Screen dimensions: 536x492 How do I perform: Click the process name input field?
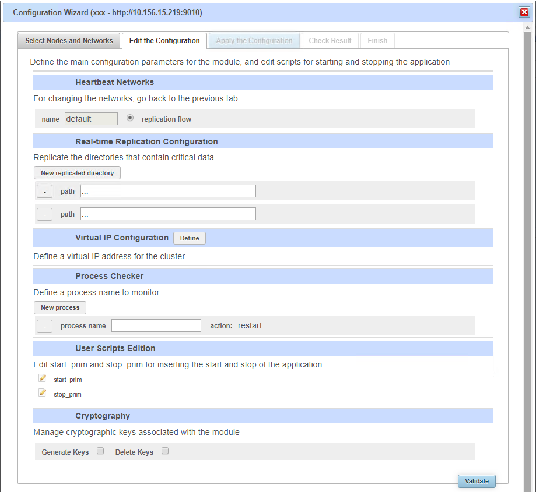coord(156,325)
